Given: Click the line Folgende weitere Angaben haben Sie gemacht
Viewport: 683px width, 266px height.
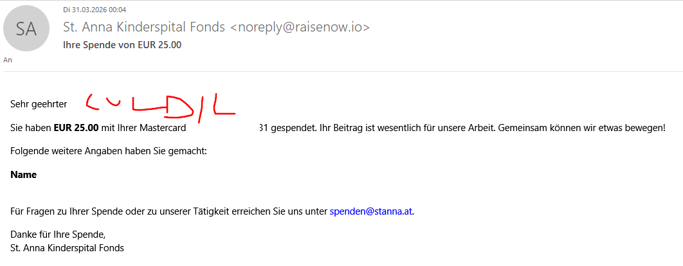Looking at the screenshot, I should coord(109,151).
